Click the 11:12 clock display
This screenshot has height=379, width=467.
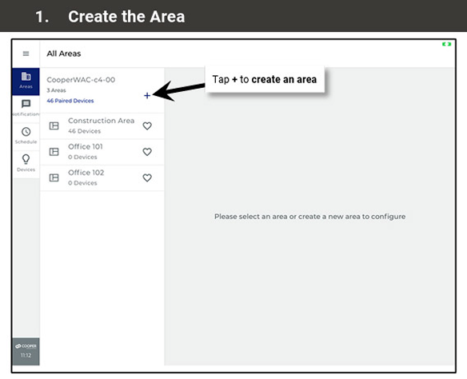click(x=26, y=355)
